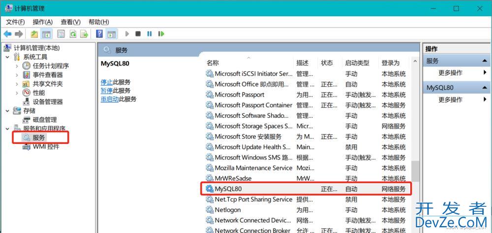Open the Properties toolbar icon
The height and width of the screenshot is (233, 492).
coord(61,33)
